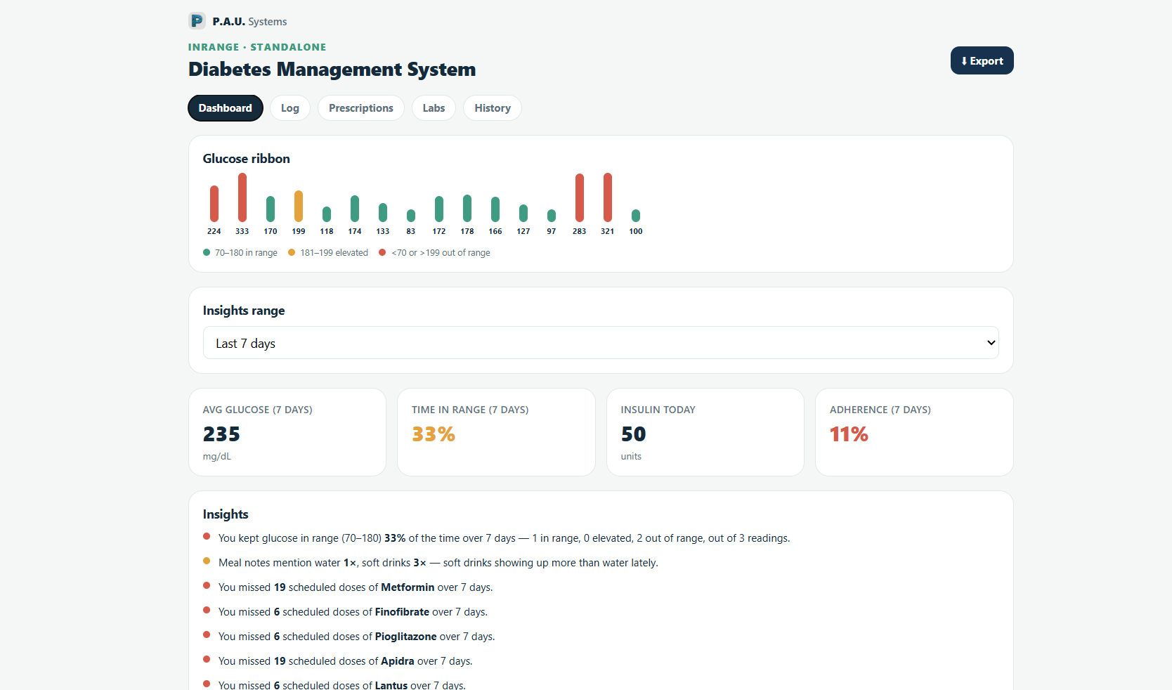Click the '181–199 elevated' legend label
This screenshot has height=690, width=1172.
pyautogui.click(x=334, y=253)
